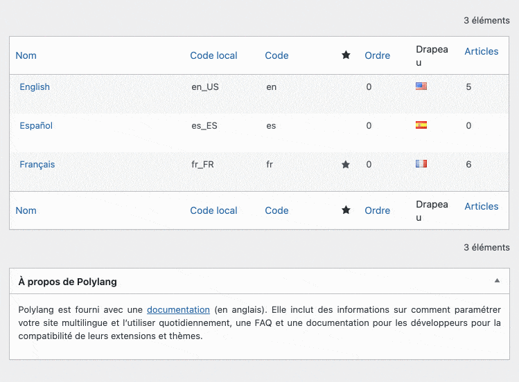Screen dimensions: 519x382
Task: Open the Français language entry
Action: [37, 165]
